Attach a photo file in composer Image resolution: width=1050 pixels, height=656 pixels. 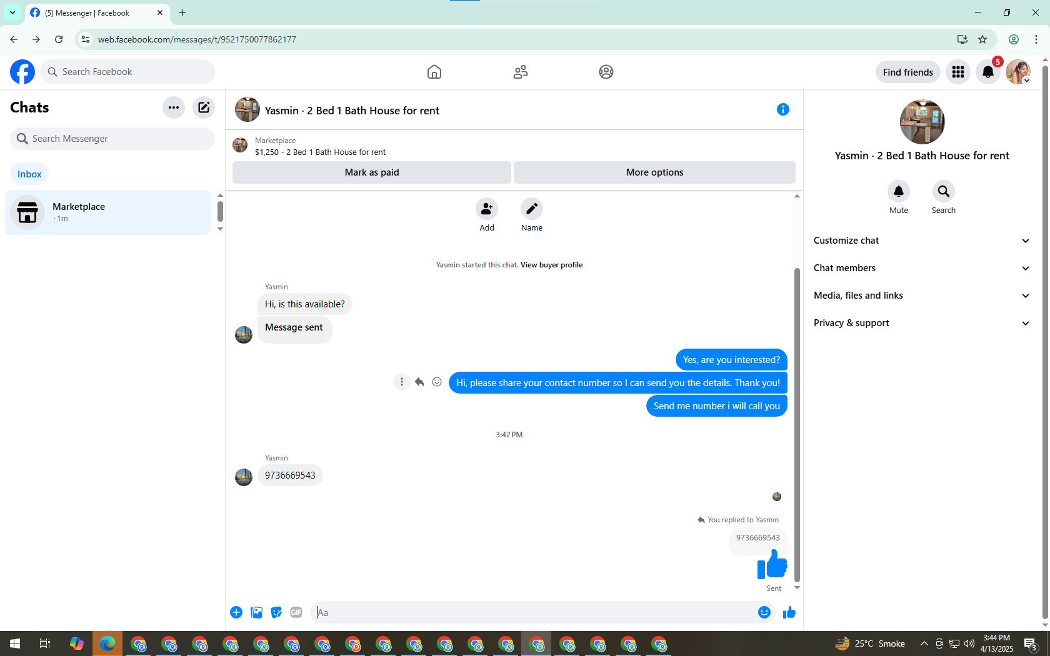click(256, 612)
